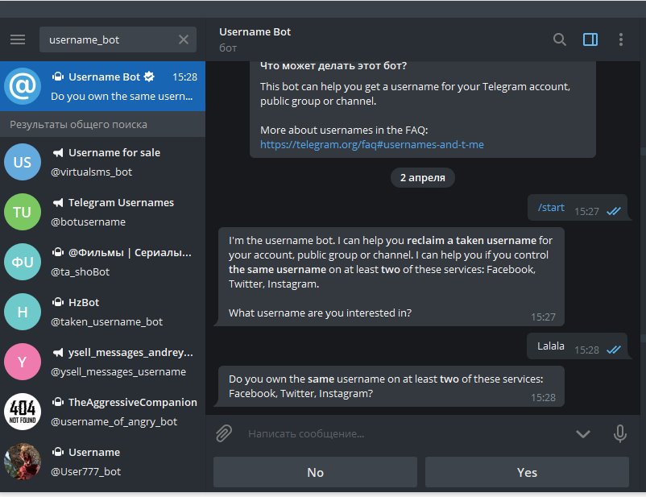Open TheAggressiveCompanion 404 avatar chat
The height and width of the screenshot is (497, 646).
pos(23,412)
